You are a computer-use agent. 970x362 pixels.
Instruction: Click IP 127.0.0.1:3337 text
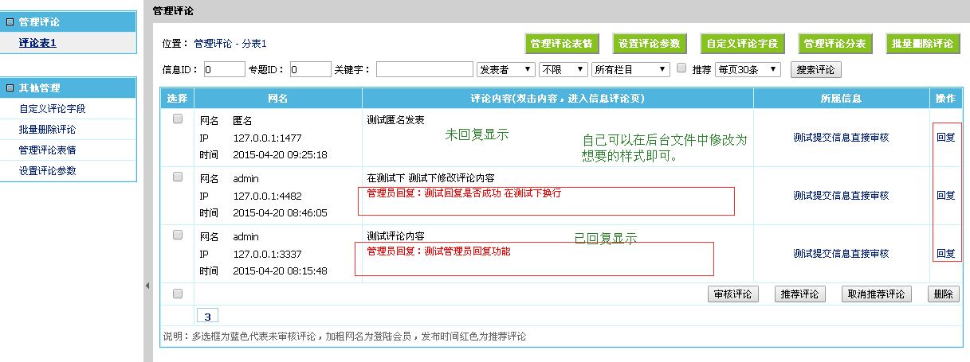[268, 254]
